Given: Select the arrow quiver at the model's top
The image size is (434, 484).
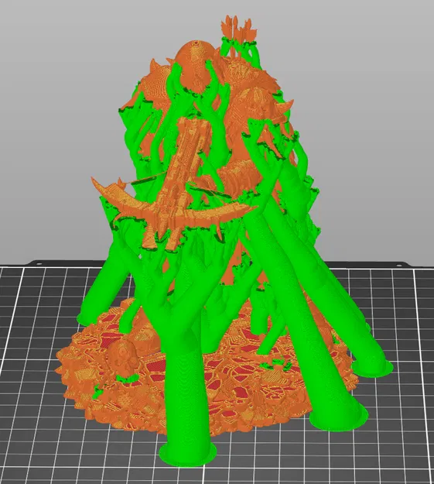Looking at the screenshot, I should coord(239,36).
